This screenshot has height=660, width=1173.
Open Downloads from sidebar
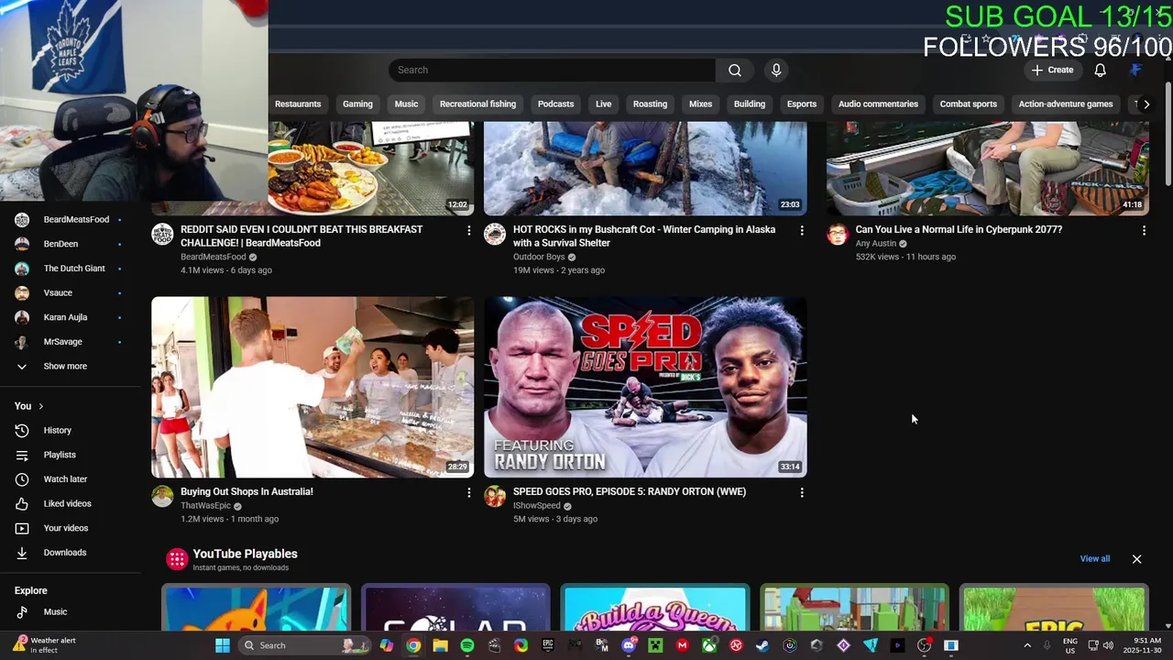pyautogui.click(x=71, y=553)
